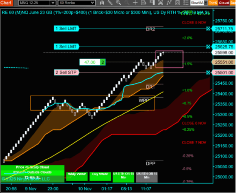Viewport: 236px width, 193px height.
Task: Select the upper 1 Sell LMT order label
Action: [66, 29]
